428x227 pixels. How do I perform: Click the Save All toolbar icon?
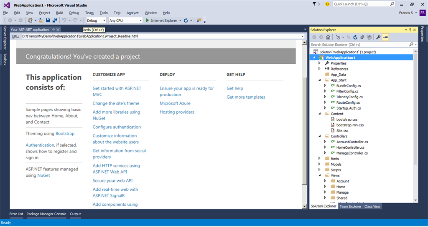pos(55,20)
